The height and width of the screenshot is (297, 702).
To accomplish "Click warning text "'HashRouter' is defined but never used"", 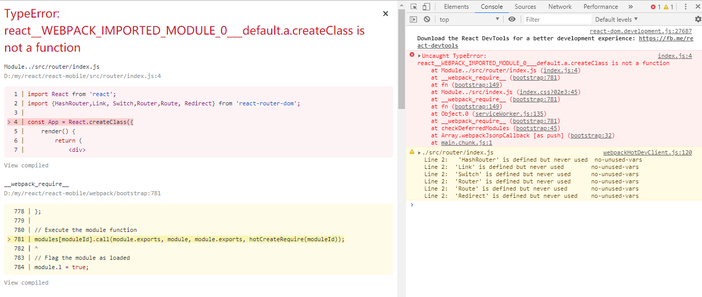I will 523,160.
